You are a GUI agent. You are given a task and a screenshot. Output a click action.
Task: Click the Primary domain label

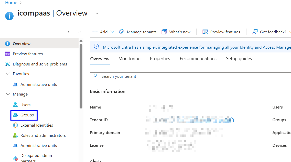[x=105, y=133]
